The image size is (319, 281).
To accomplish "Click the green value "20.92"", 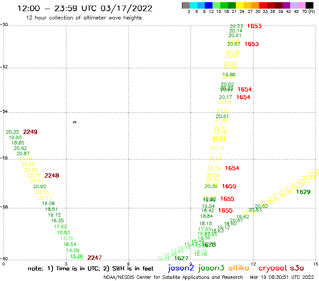I will click(40, 186).
